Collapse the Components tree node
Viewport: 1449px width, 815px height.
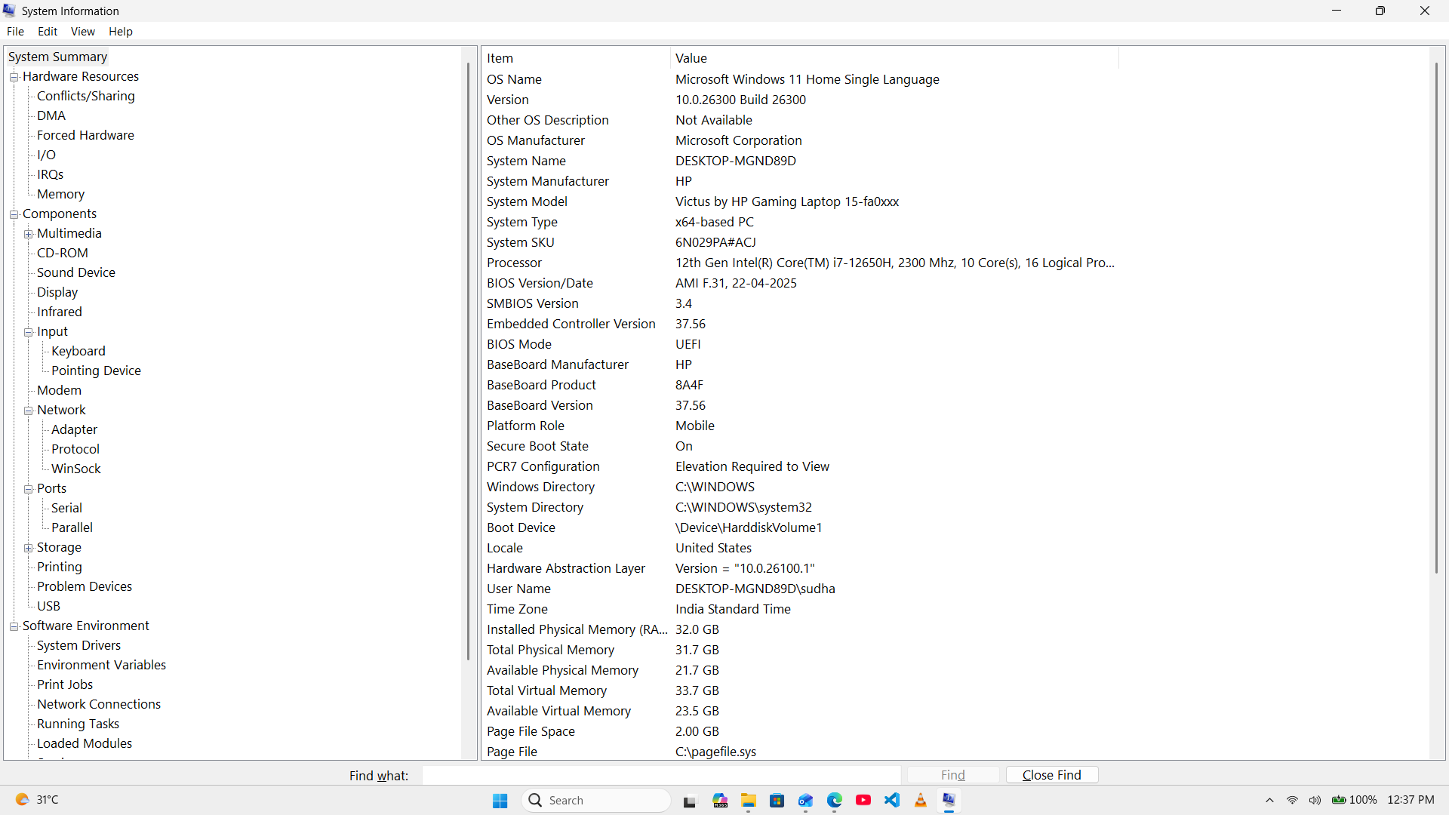point(14,214)
